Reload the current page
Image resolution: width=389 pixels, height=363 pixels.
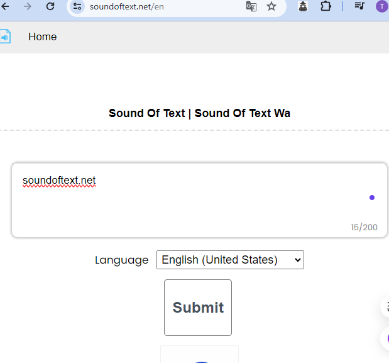coord(50,6)
